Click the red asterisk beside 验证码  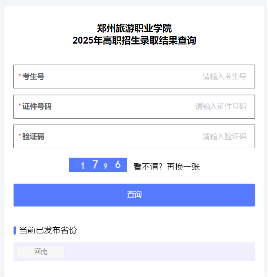pos(20,136)
